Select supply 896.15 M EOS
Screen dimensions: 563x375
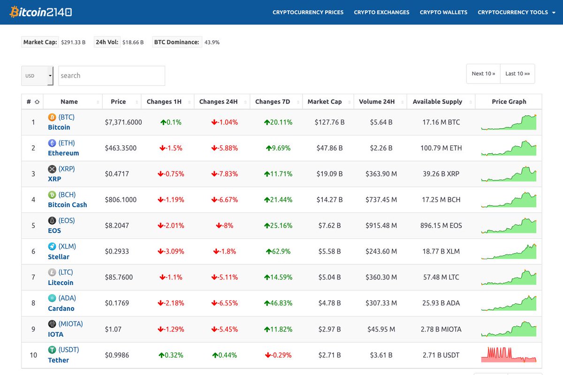point(441,225)
